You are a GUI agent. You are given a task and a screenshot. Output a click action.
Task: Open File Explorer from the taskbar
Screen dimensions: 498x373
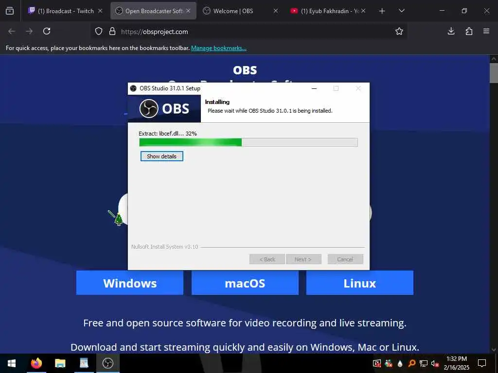(60, 363)
